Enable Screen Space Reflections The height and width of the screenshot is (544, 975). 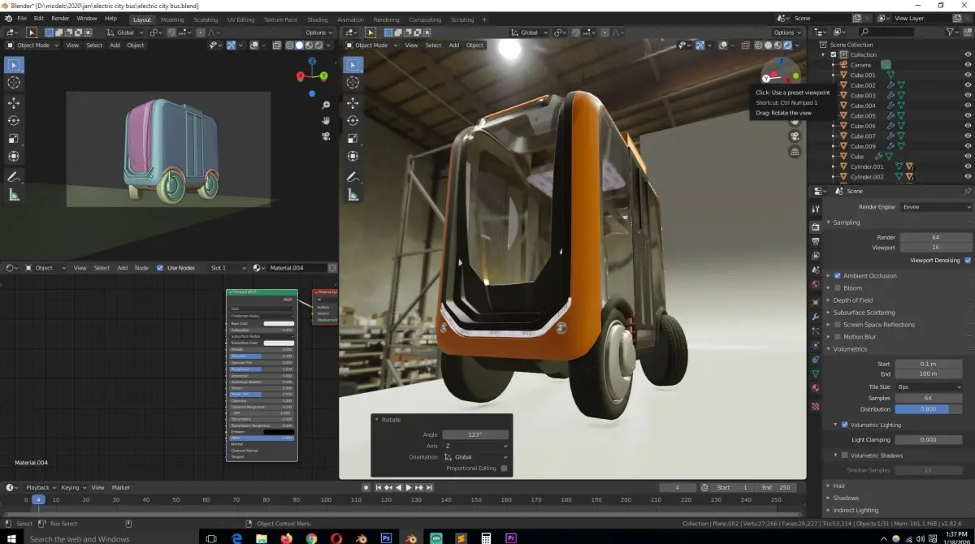coord(838,324)
